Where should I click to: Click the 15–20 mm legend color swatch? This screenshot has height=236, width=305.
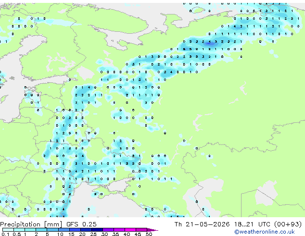[x=75, y=230]
